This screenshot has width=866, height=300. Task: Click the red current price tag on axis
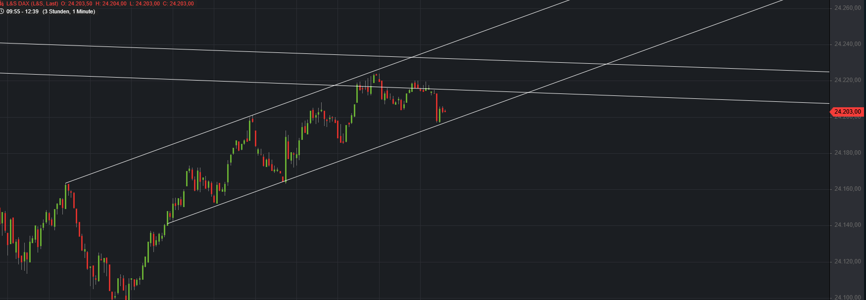coord(847,112)
